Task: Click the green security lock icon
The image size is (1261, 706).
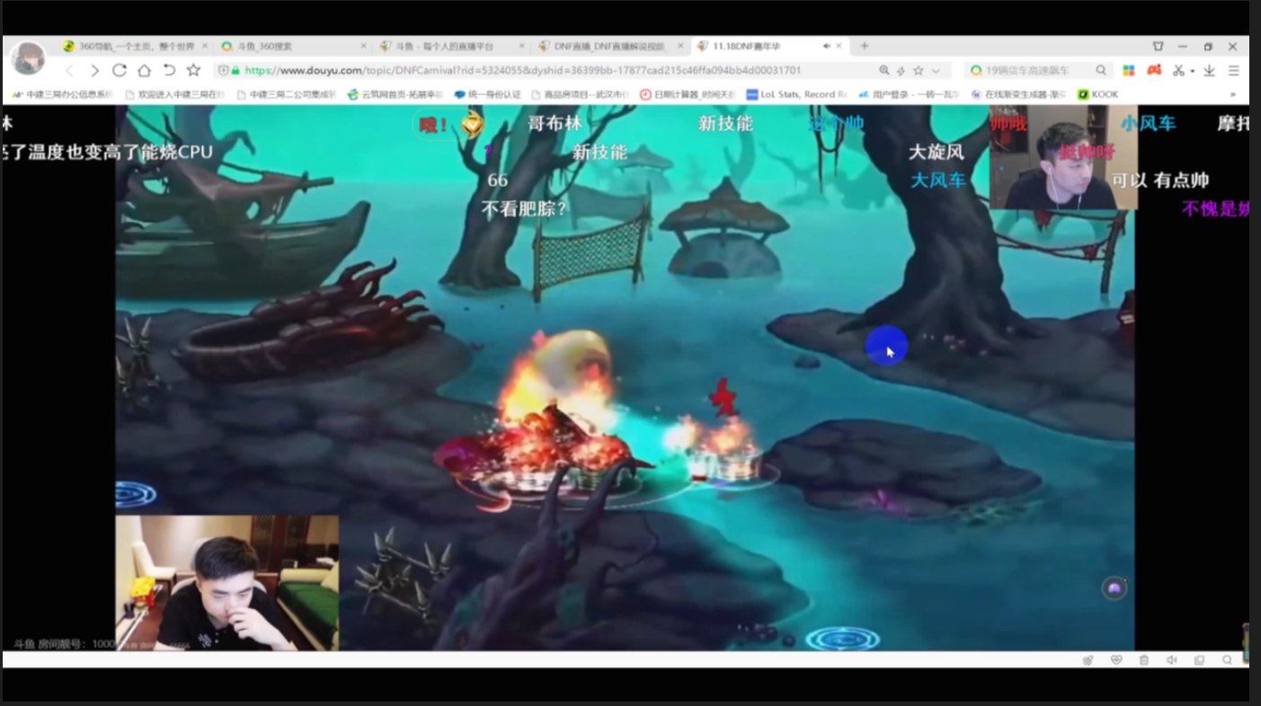Action: pos(236,70)
